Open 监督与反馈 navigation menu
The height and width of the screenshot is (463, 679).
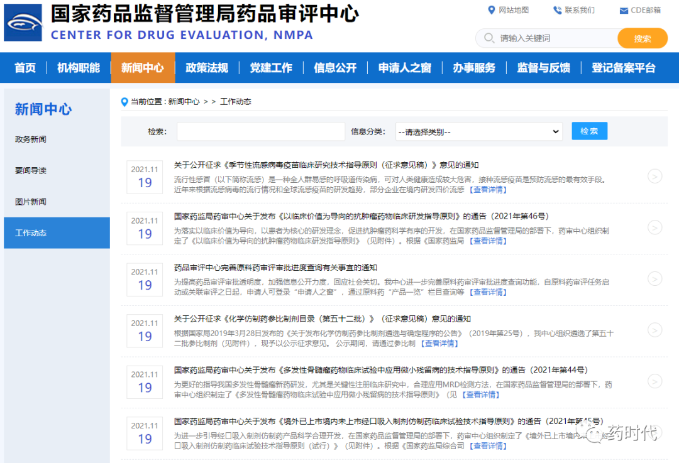tap(543, 68)
